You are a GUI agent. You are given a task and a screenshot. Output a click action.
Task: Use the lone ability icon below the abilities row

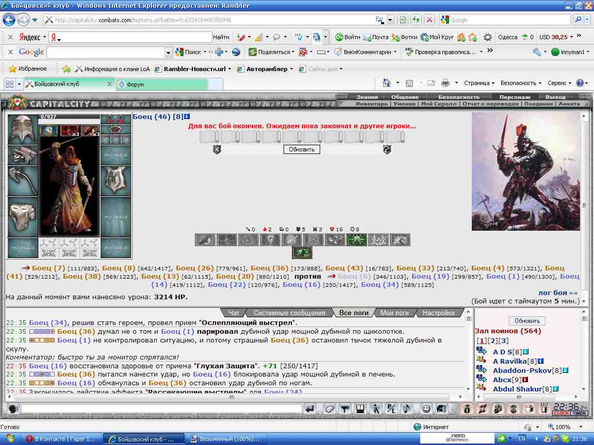click(302, 252)
